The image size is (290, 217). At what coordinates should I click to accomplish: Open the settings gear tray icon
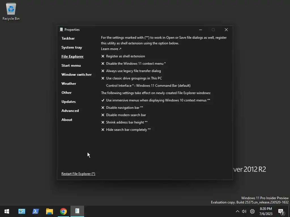click(252, 211)
